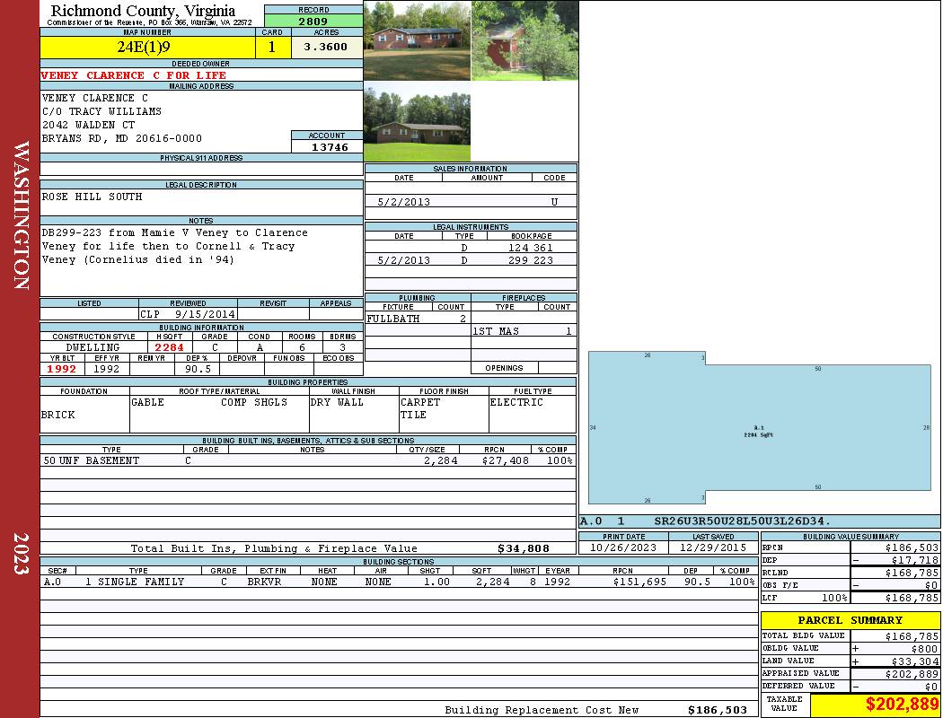Select the 5/2/2013 sales information date

(403, 202)
